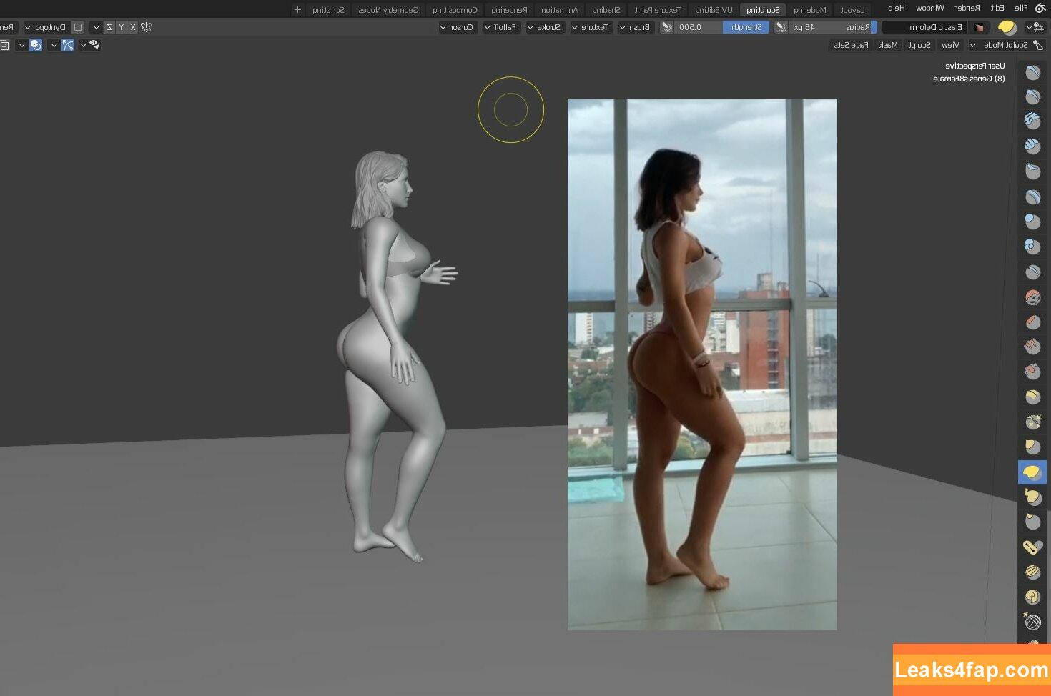Screen dimensions: 1051x696
Task: Toggle X-ray viewport shading
Action: [4, 45]
